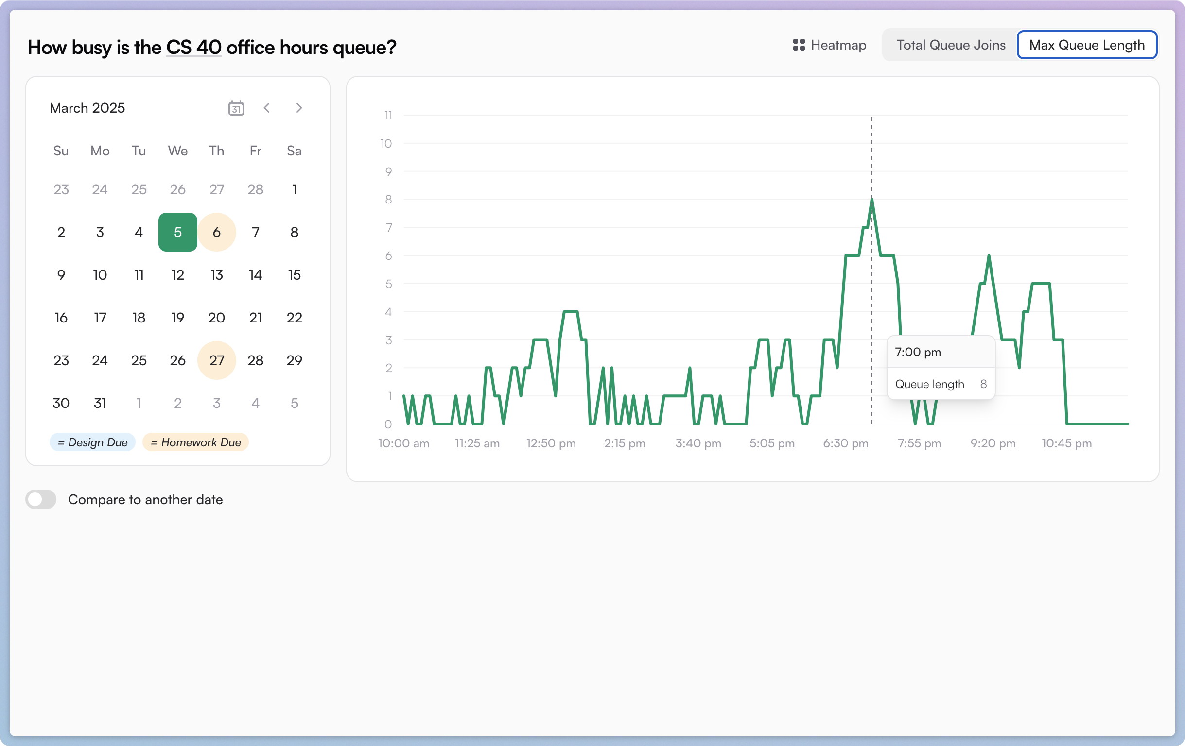Toggle Compare to another date switch
Image resolution: width=1185 pixels, height=746 pixels.
(x=41, y=499)
